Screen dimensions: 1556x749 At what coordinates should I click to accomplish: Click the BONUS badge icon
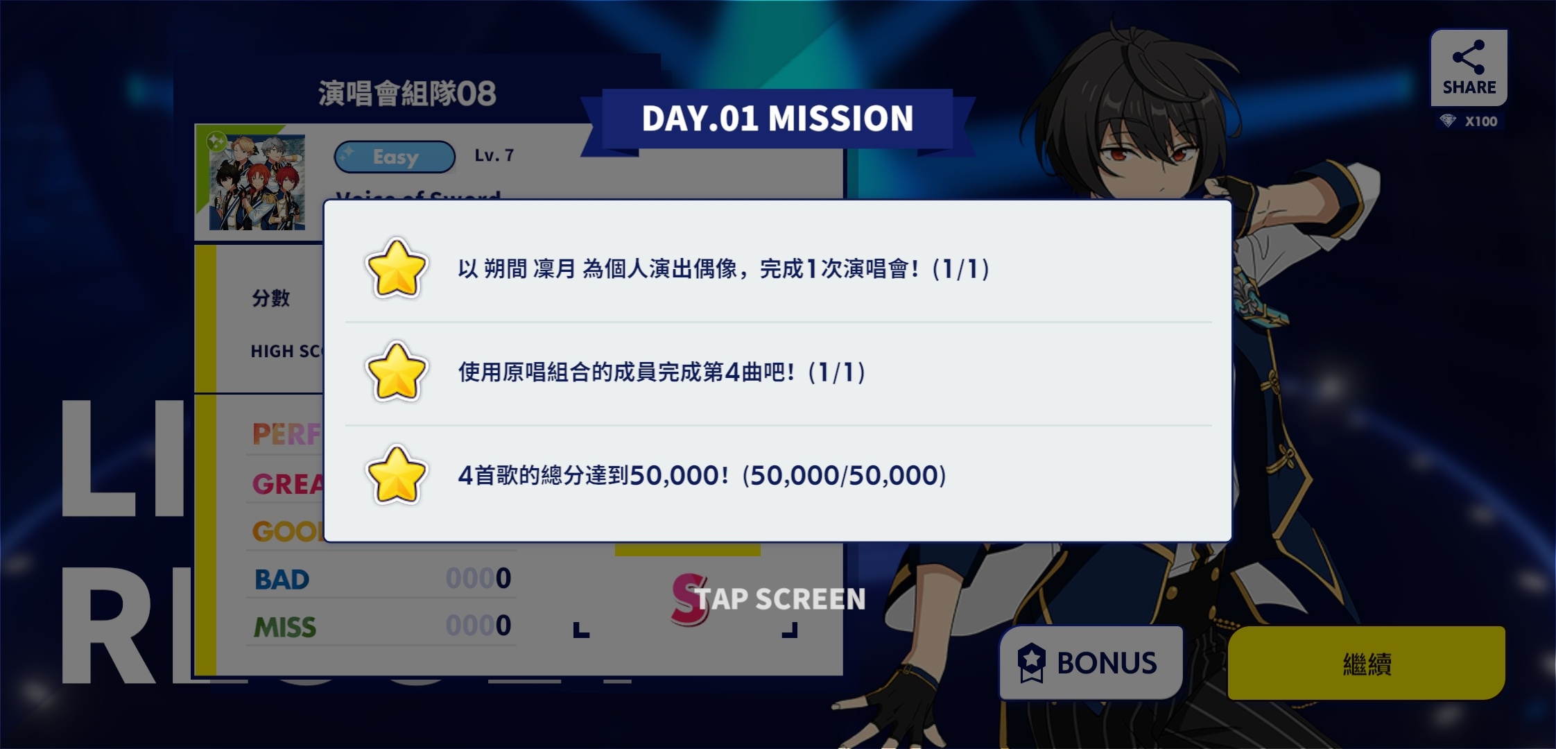pyautogui.click(x=1031, y=663)
